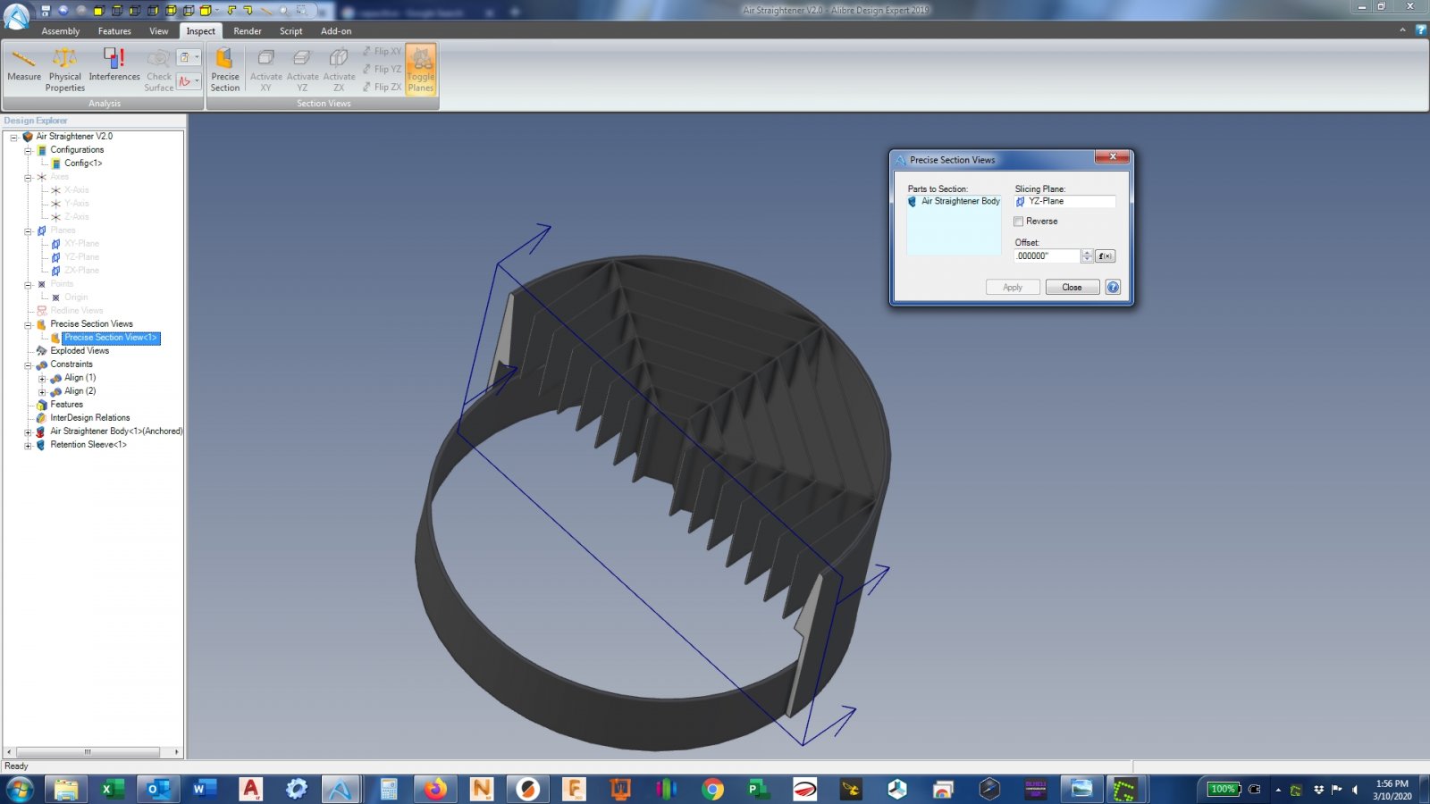Expand Air Straightener Body<1> node

[x=28, y=431]
